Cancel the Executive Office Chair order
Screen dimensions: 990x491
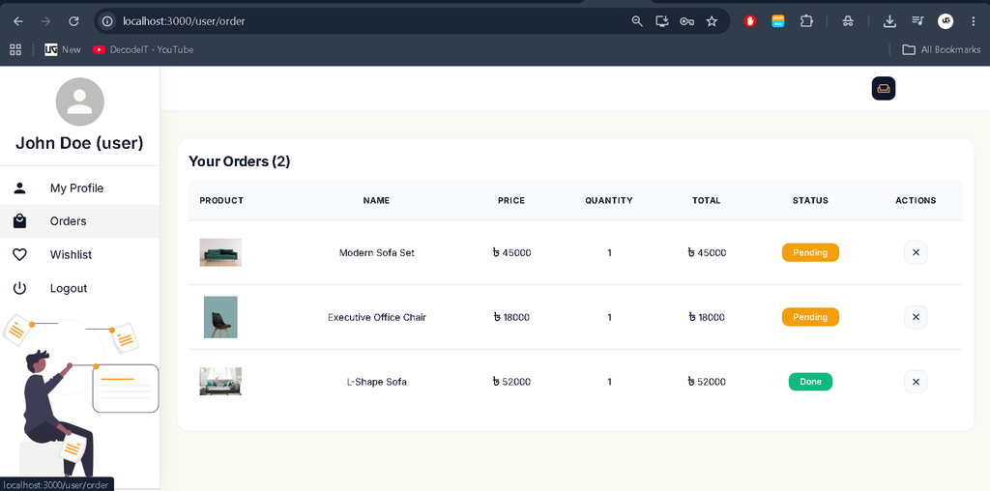point(916,317)
